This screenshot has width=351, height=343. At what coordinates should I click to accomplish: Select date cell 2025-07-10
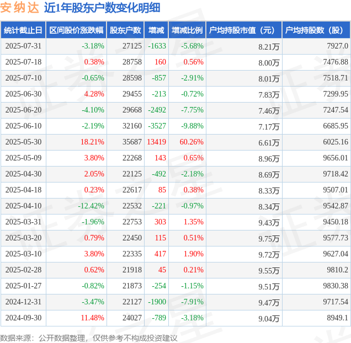click(x=23, y=78)
